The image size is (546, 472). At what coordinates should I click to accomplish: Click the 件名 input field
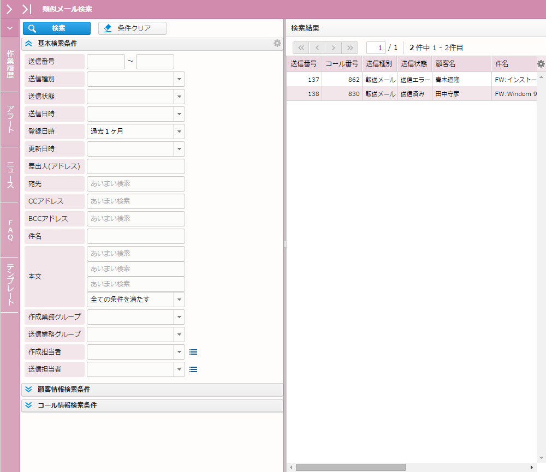tap(135, 236)
